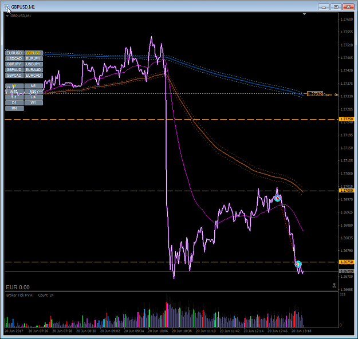358x339 pixels.
Task: Select the H4 timeframe button
Action: point(33,97)
